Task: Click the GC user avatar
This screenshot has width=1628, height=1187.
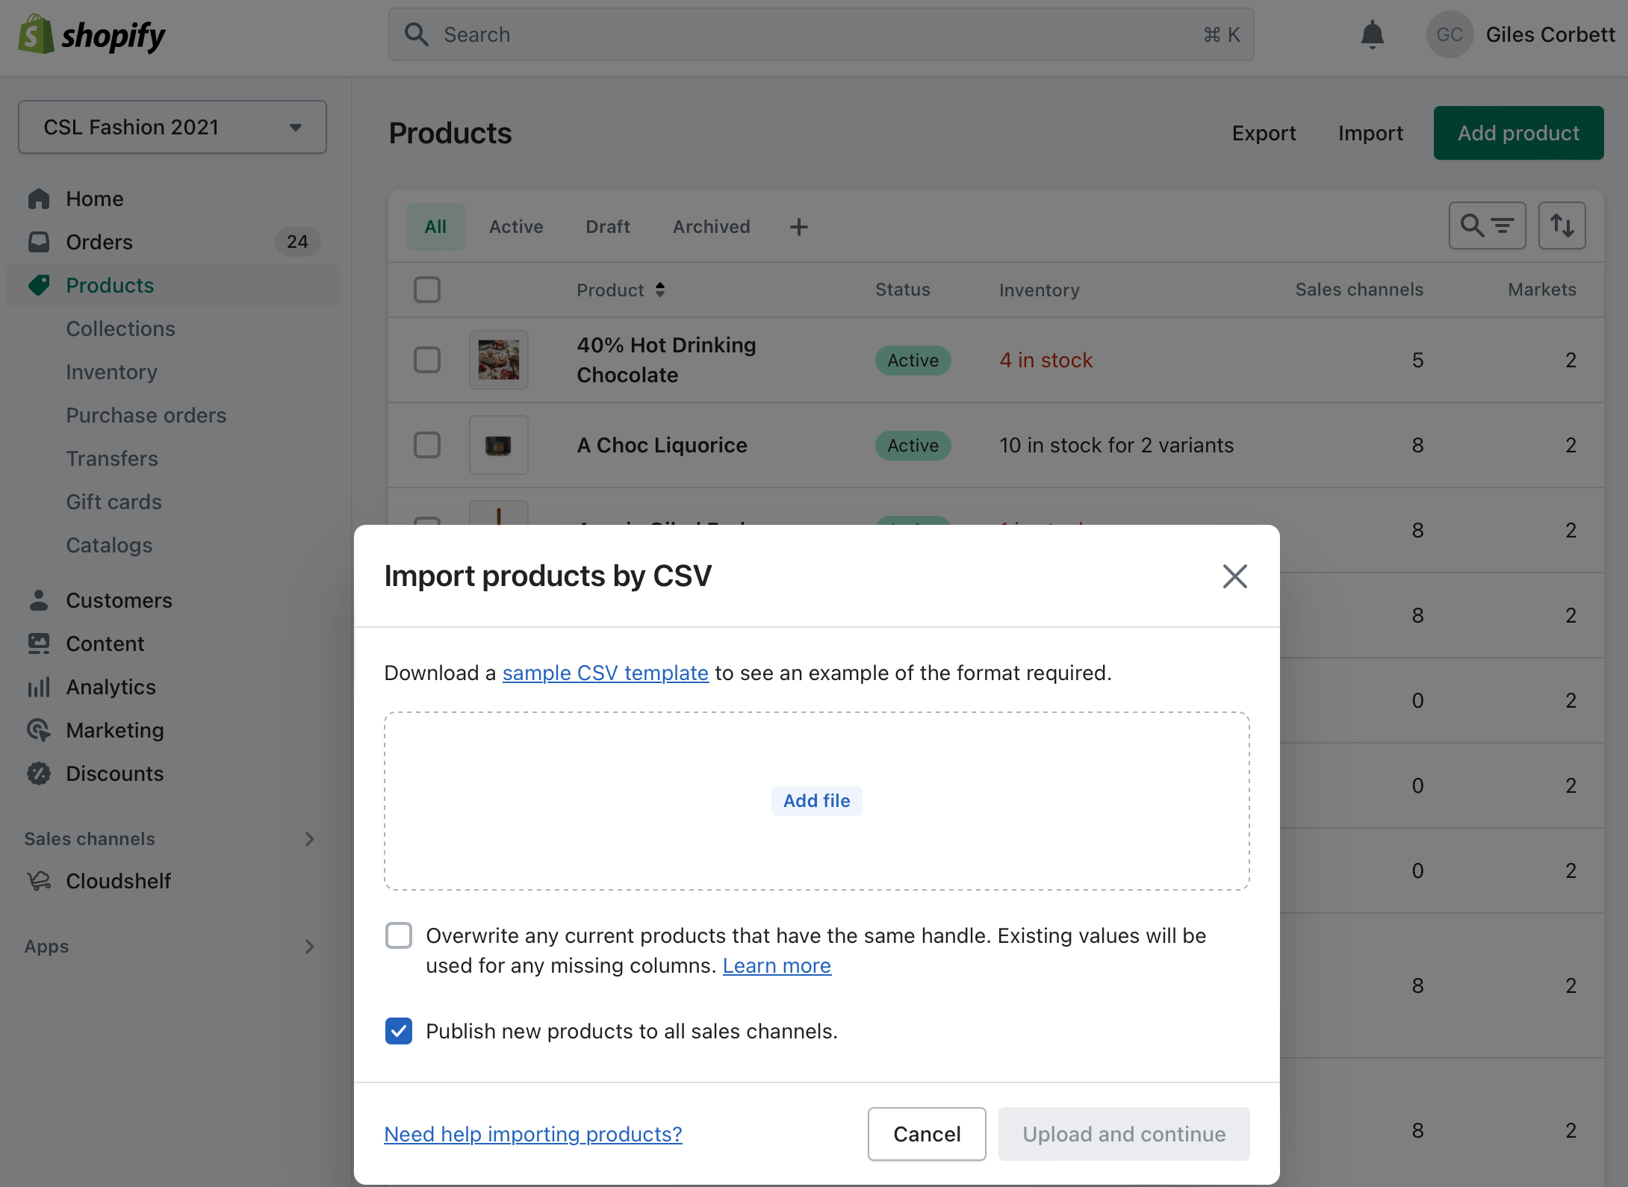Action: point(1450,34)
